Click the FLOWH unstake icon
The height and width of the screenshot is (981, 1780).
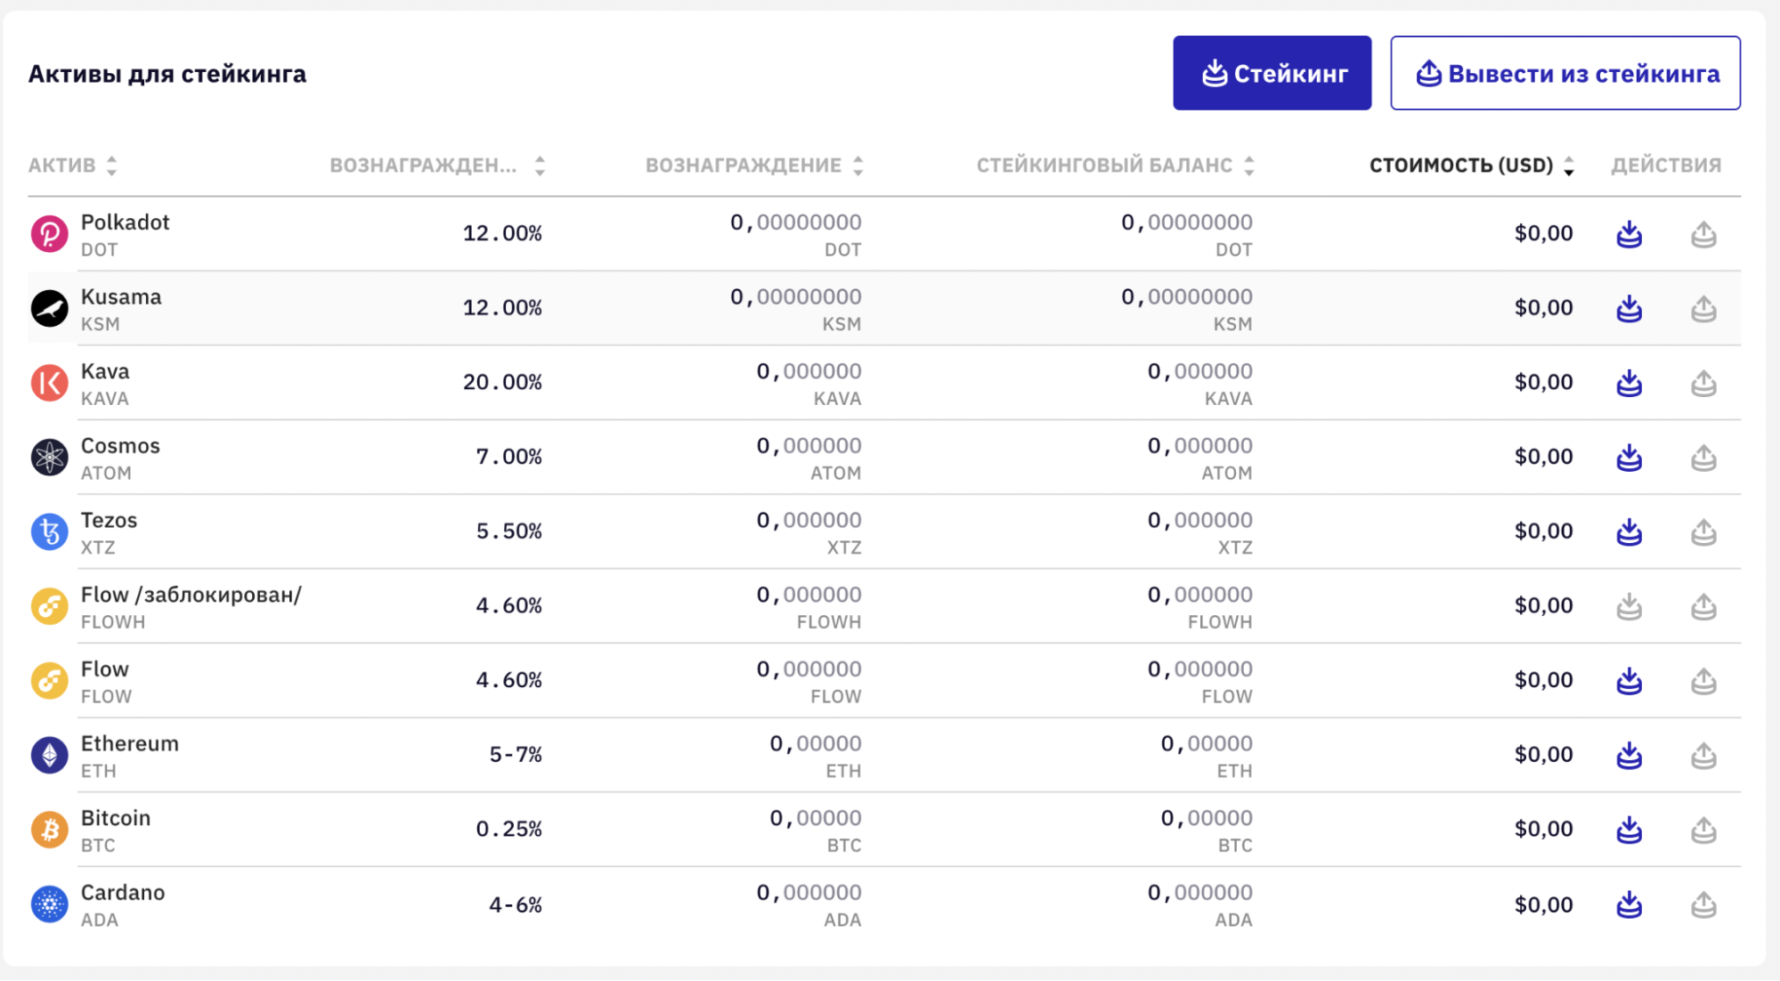click(x=1703, y=606)
